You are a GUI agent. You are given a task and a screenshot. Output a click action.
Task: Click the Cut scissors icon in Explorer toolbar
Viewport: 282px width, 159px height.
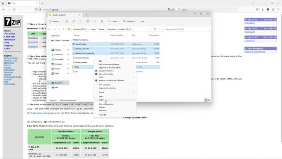67,21
